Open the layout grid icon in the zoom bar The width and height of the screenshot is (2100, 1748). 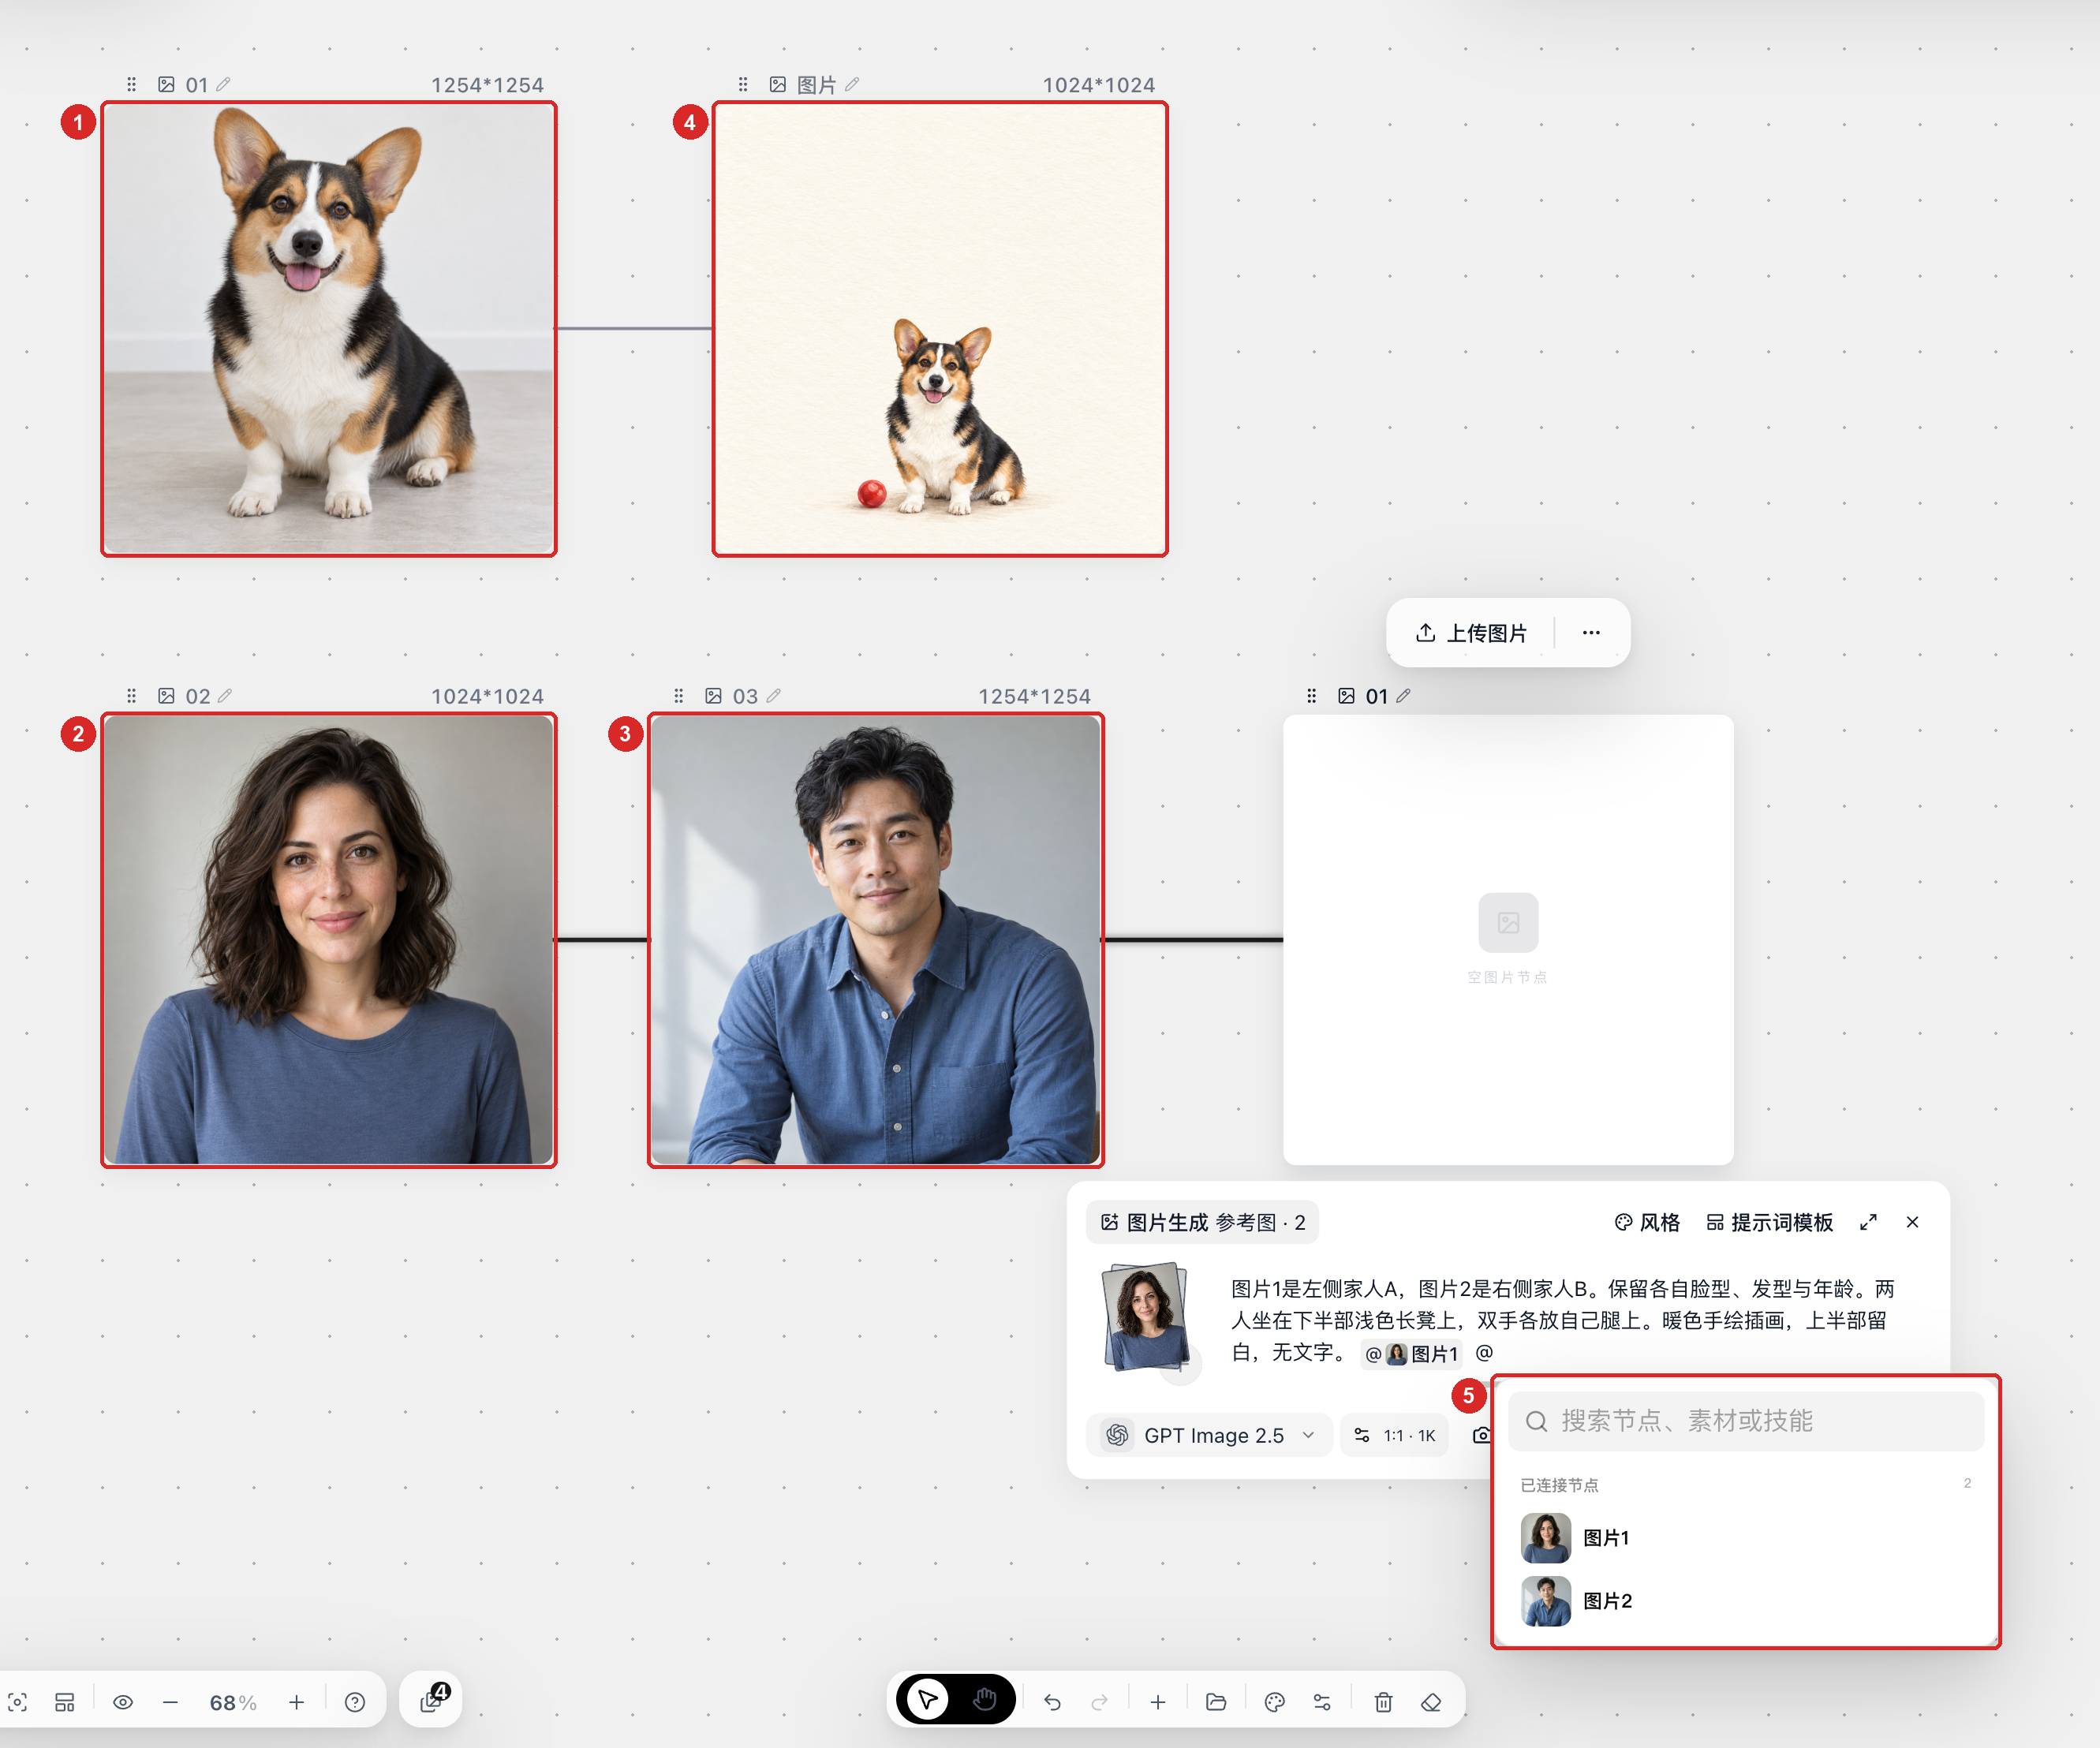pyautogui.click(x=65, y=1702)
